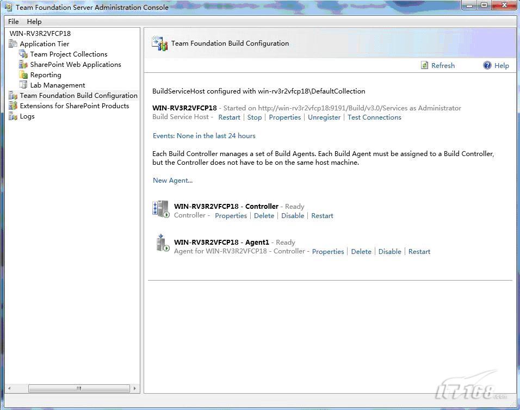Click the 'WIN-RV3R2VFCP18 - Agent1' title text
This screenshot has width=520, height=410.
click(221, 243)
